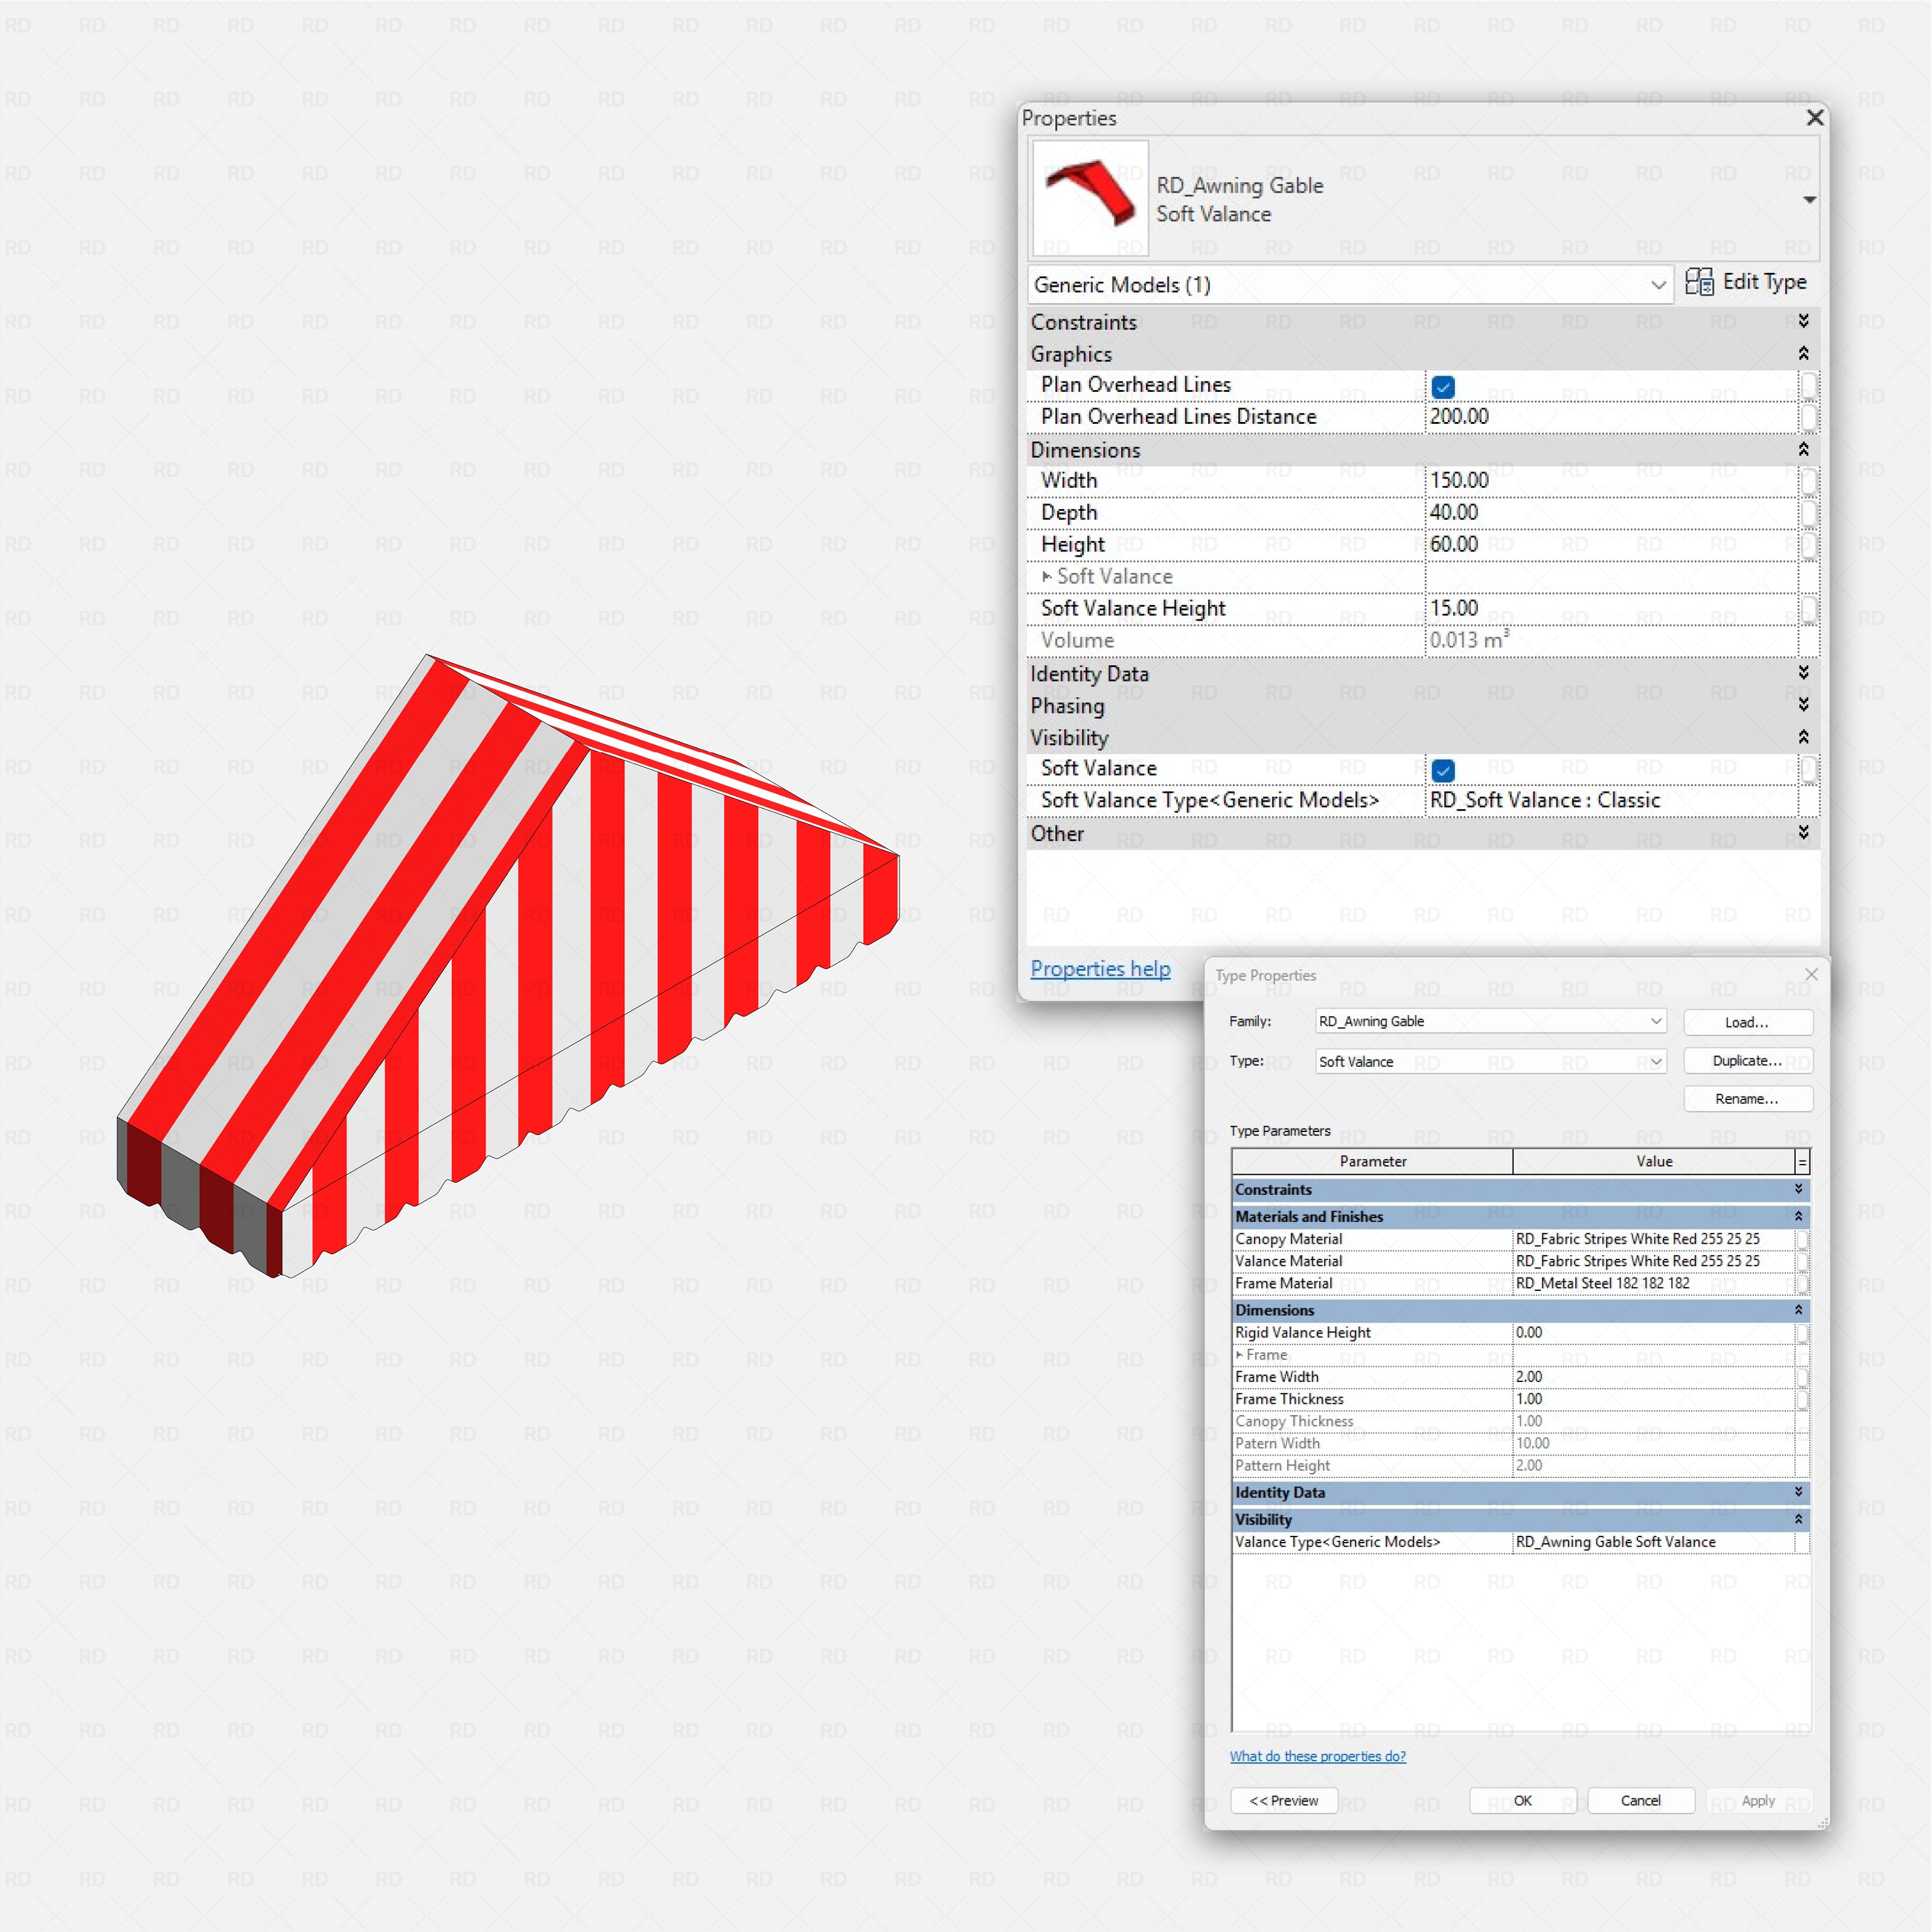1932x1932 pixels.
Task: Click associate button beside Width value
Action: pos(1808,481)
